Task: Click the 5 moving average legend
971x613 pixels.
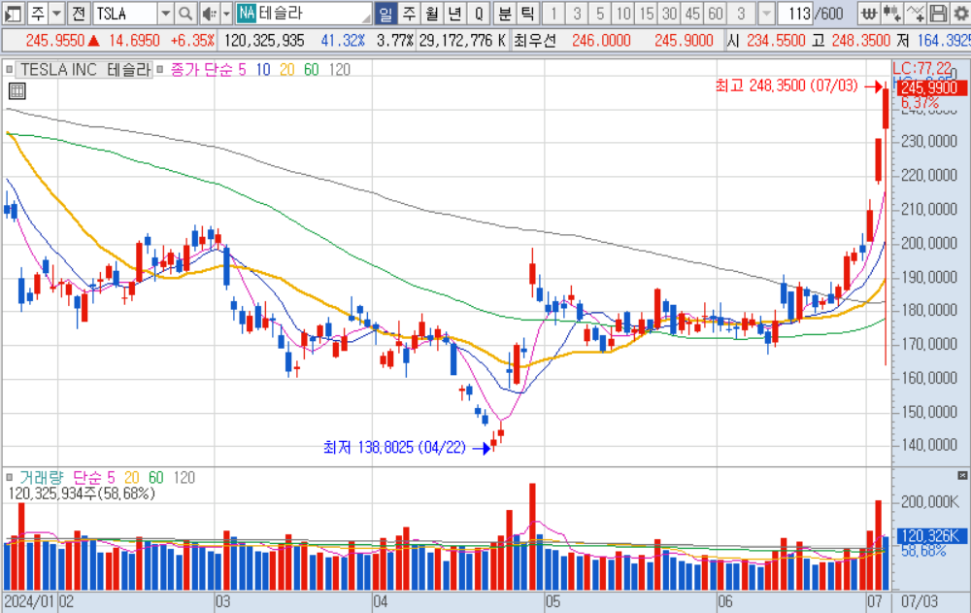Action: (242, 69)
